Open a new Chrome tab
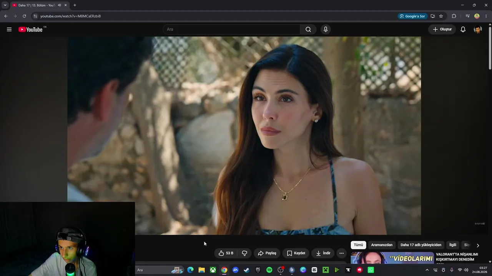This screenshot has width=492, height=276. (75, 5)
